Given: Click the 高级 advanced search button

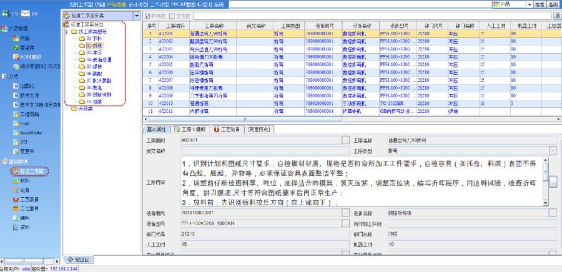Looking at the screenshot, I should [554, 5].
